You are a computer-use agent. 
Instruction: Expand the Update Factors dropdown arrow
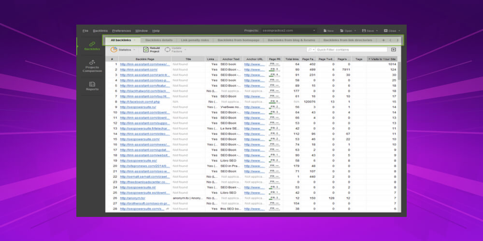tap(185, 50)
